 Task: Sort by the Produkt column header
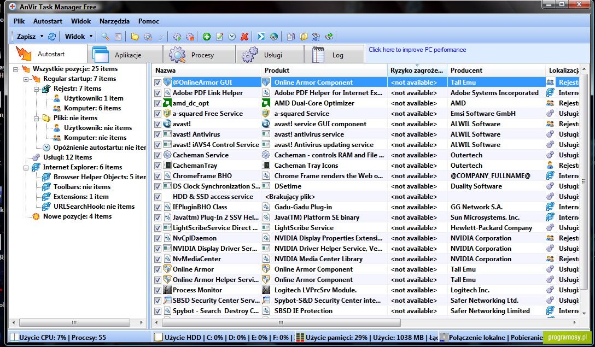(x=324, y=70)
